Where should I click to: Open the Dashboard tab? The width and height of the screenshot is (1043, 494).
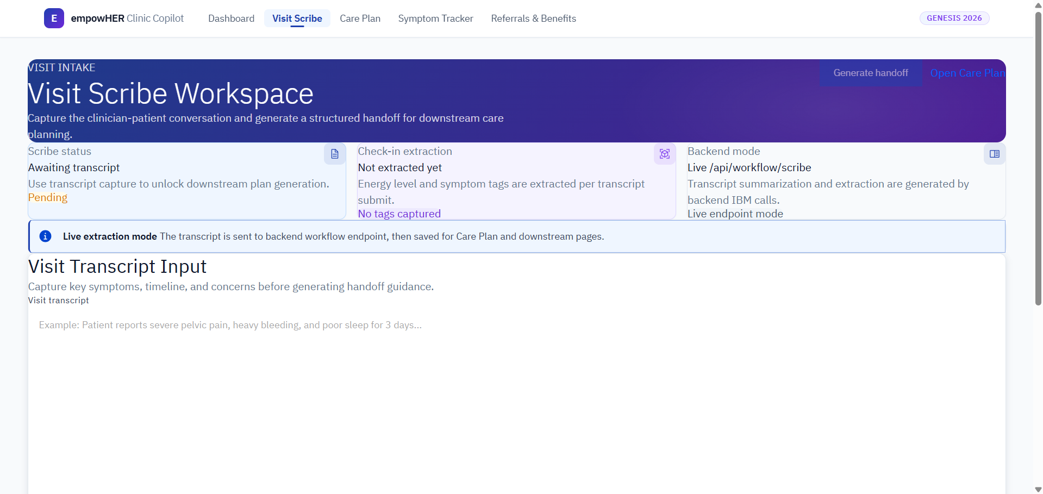(x=231, y=18)
